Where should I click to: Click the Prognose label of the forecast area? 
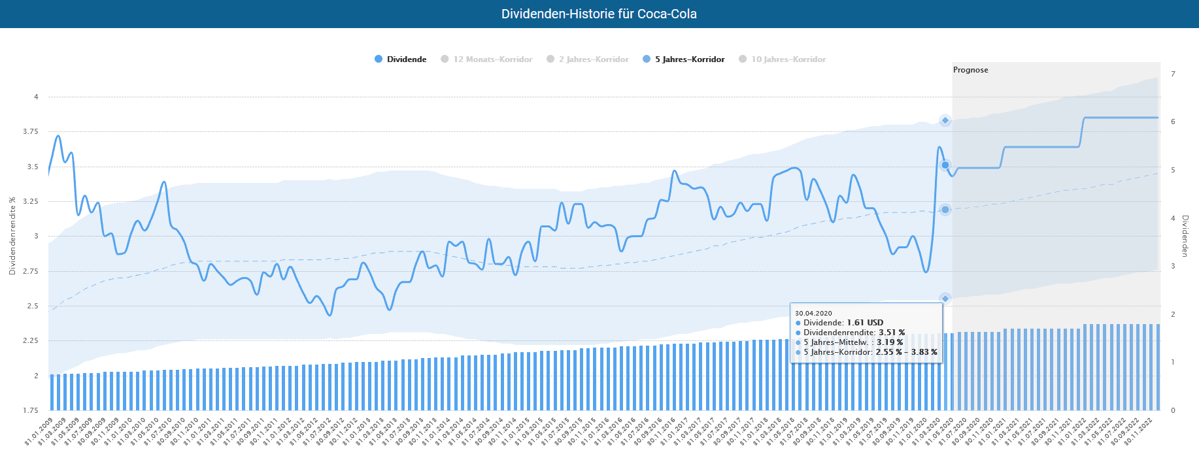coord(970,70)
